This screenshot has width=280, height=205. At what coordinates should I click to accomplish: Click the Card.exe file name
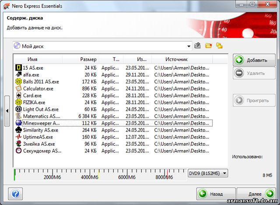pos(32,96)
